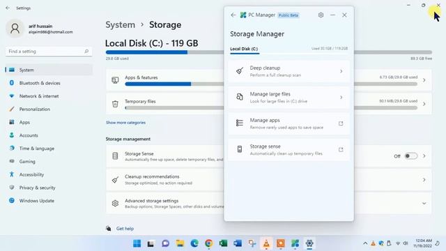Open Storage sense external link icon
Image resolution: width=446 pixels, height=251 pixels.
(341, 150)
